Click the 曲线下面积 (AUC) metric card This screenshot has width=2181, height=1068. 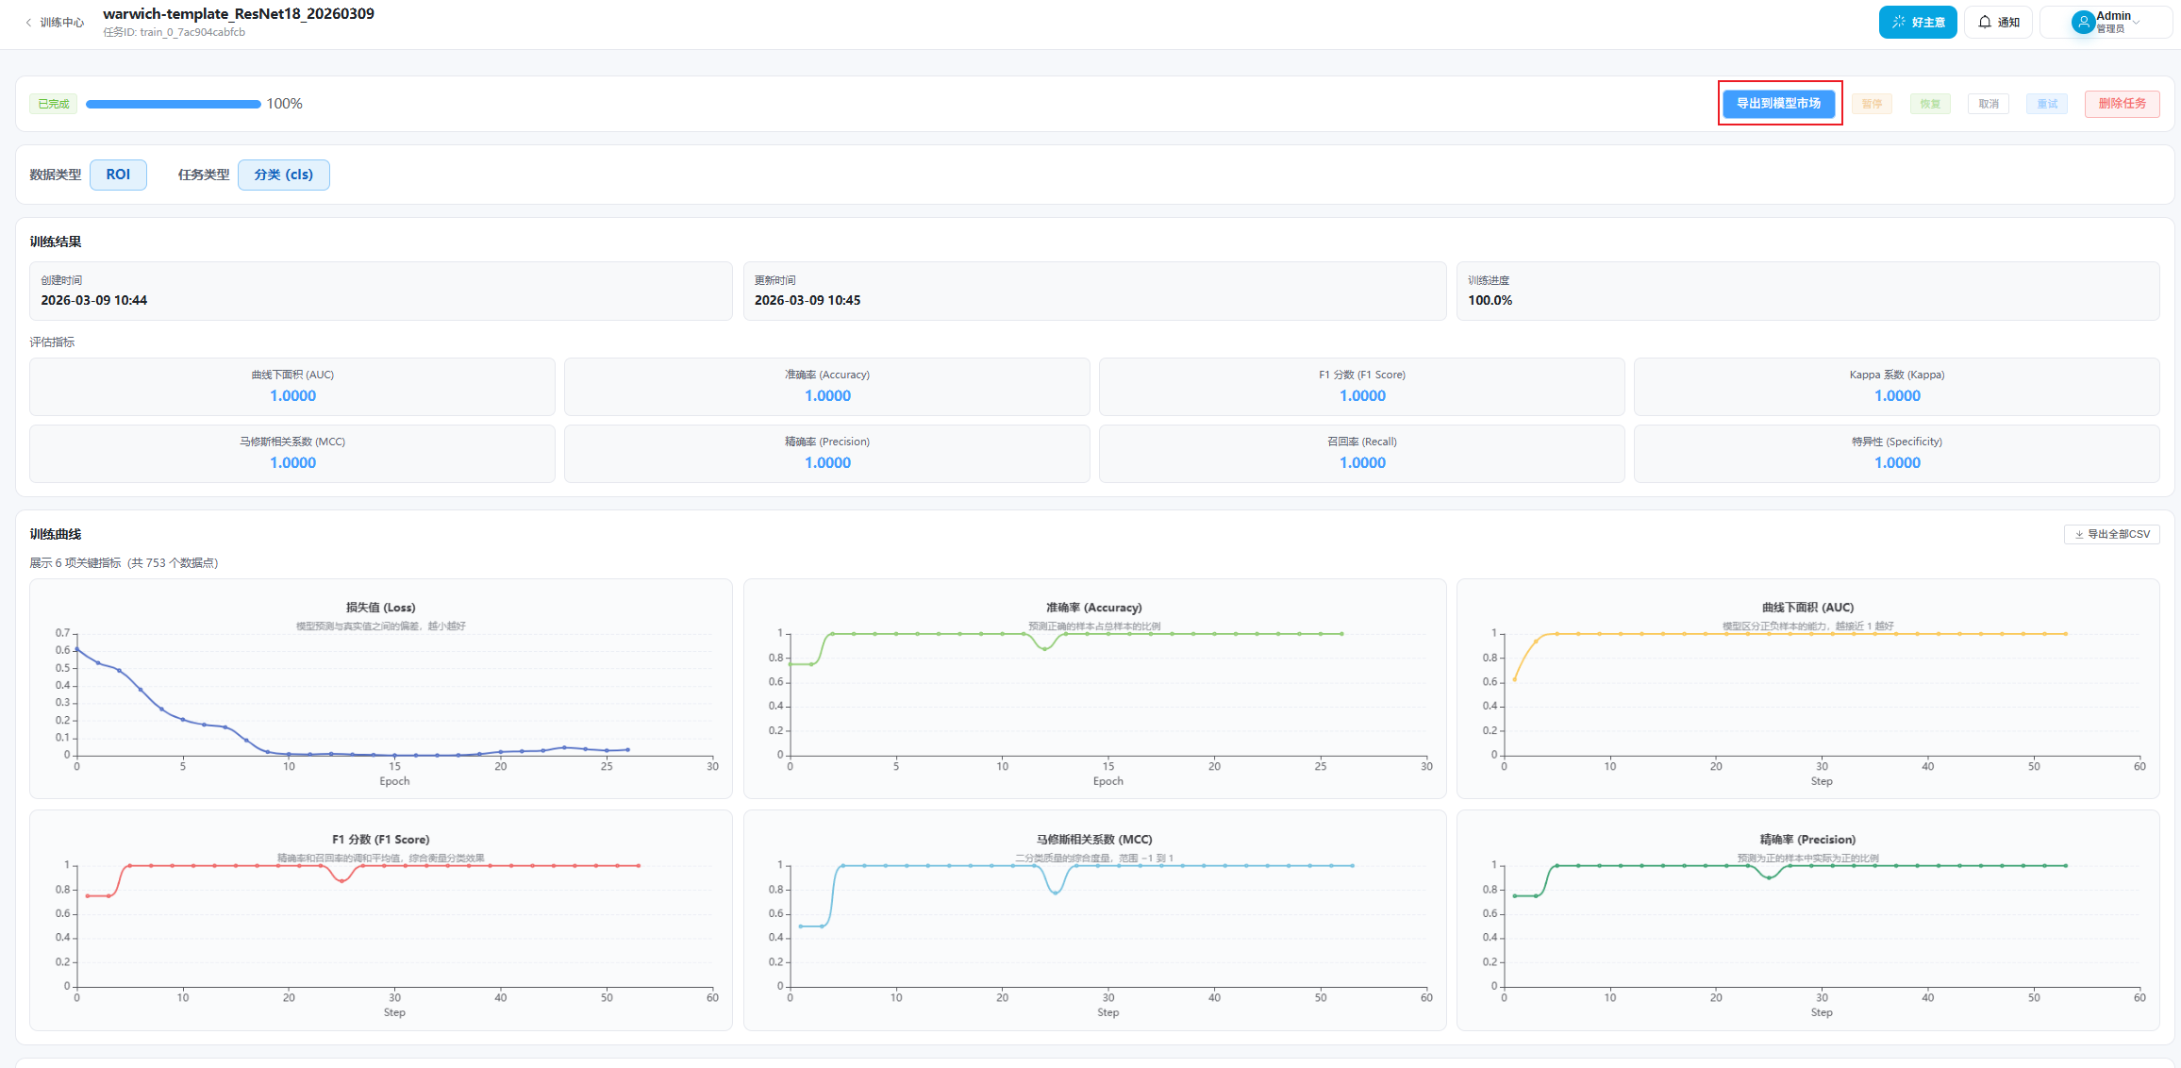[x=292, y=387]
